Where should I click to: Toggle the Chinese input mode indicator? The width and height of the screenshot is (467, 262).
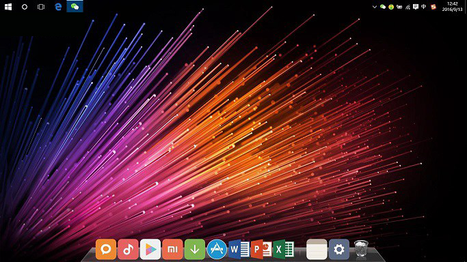pyautogui.click(x=424, y=7)
